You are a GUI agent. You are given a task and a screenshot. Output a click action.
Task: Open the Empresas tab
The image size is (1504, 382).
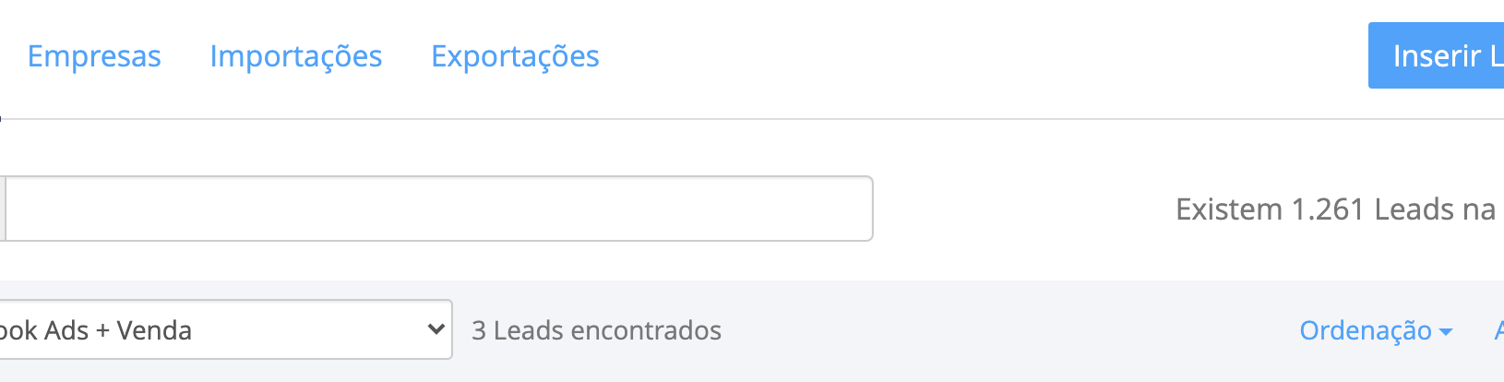[x=94, y=56]
